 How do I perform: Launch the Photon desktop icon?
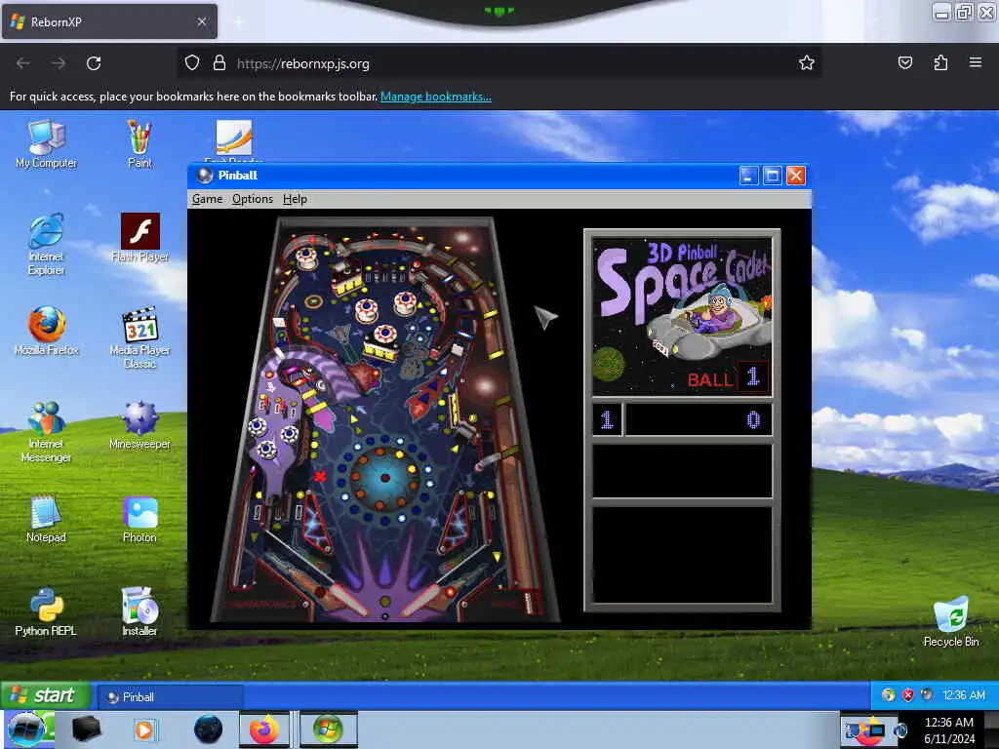140,519
